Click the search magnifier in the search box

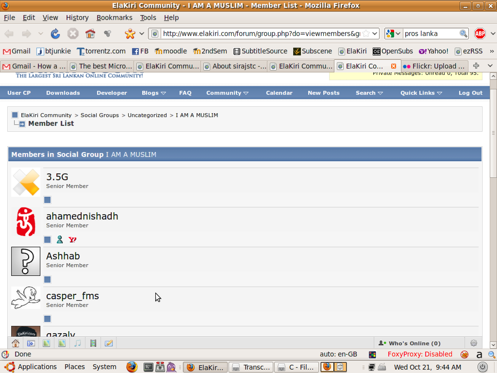click(x=464, y=34)
